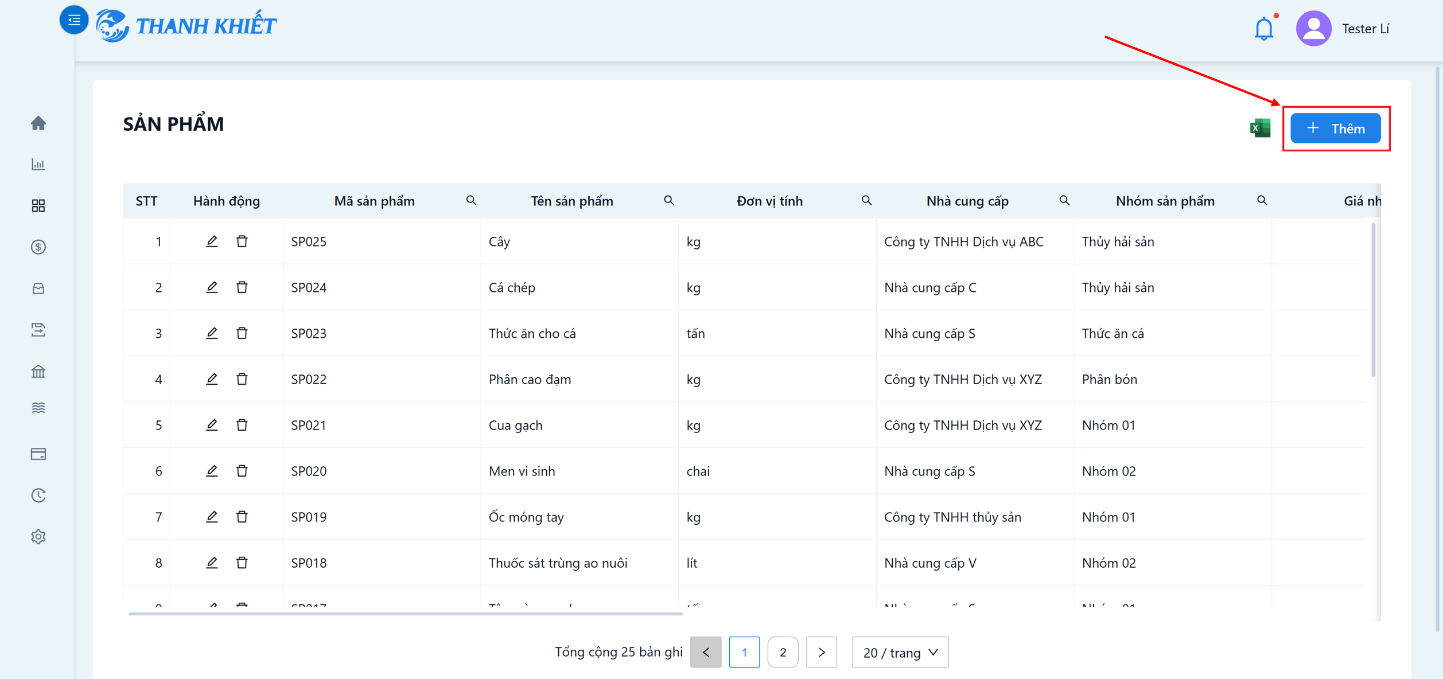Image resolution: width=1443 pixels, height=679 pixels.
Task: Delete product SP021 Cua gạch
Action: [242, 425]
